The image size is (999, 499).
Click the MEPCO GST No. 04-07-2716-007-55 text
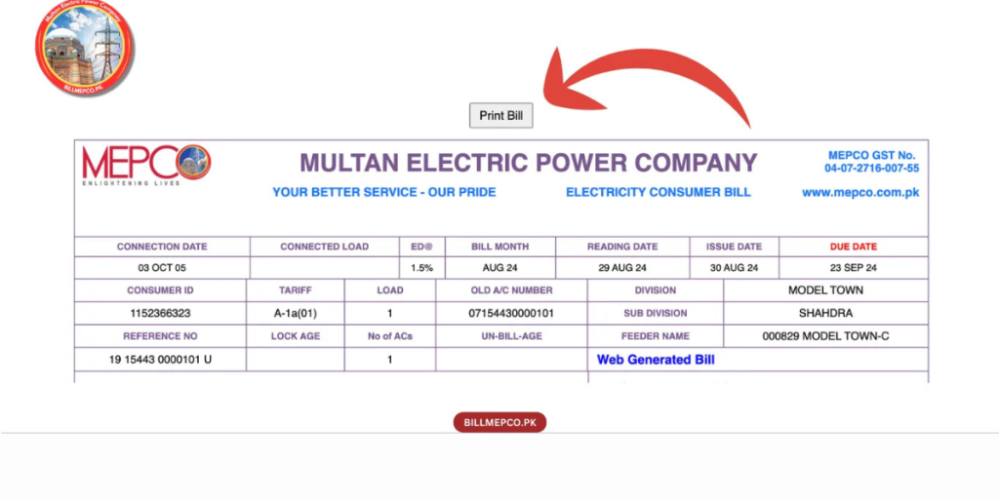871,162
